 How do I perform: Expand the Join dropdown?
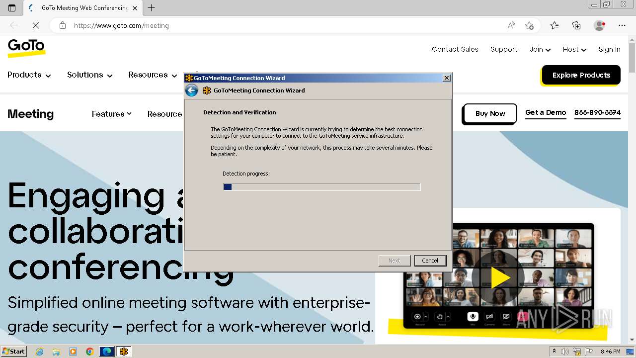(x=540, y=49)
